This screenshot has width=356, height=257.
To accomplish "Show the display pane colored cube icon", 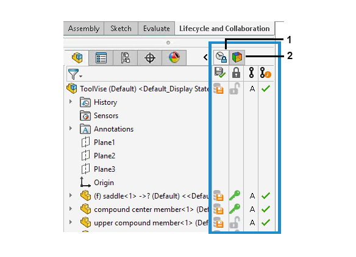I will tap(237, 57).
